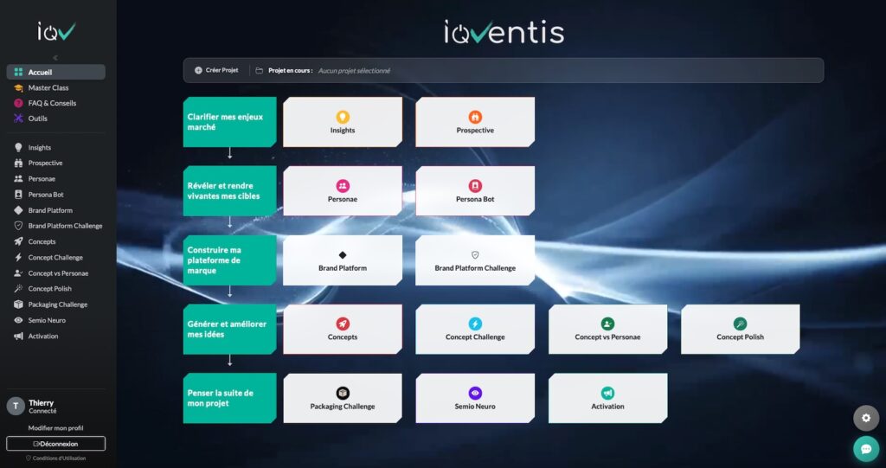Click the Projet en cours selection field
Image resolution: width=886 pixels, height=468 pixels.
pos(354,71)
